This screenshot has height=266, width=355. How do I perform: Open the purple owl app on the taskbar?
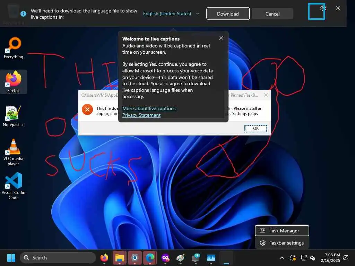(165, 258)
